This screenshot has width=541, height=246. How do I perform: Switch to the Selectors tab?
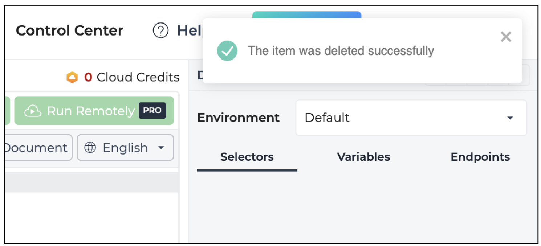point(247,157)
